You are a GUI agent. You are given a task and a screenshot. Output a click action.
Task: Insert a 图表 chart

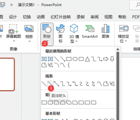(106, 31)
